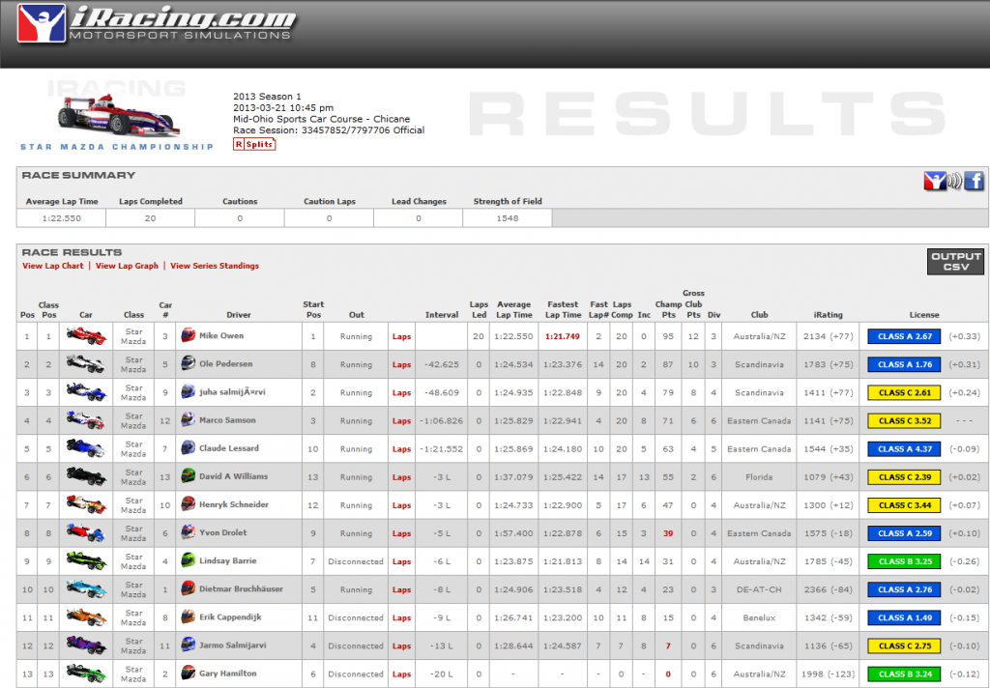
Task: Click Ole Pedersen's car thumbnail
Action: click(x=86, y=364)
